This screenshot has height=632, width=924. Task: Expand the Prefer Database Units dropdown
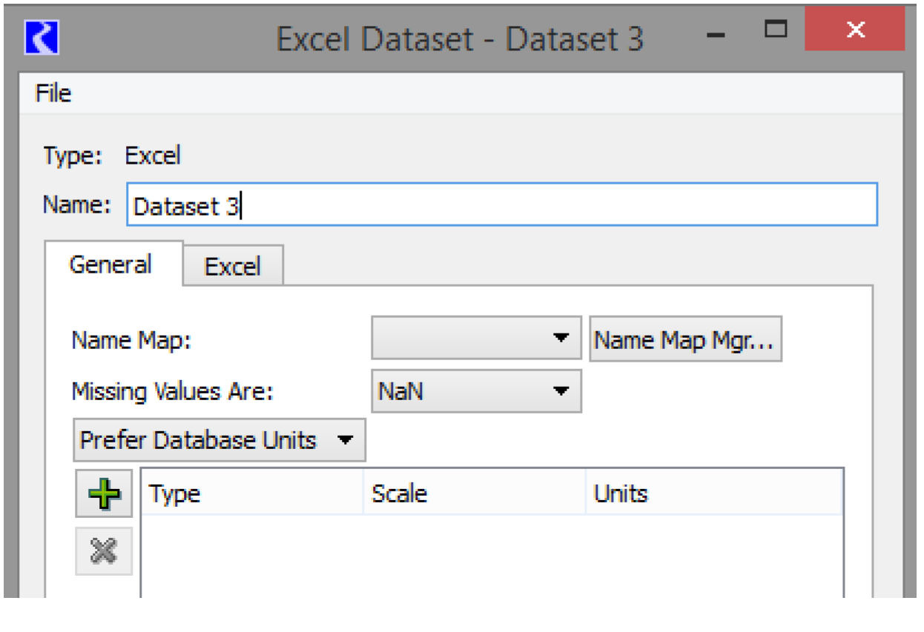pos(220,440)
